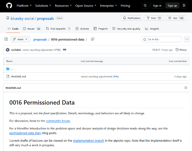
Task: Open pull request link in header commit message
Action: (58, 50)
